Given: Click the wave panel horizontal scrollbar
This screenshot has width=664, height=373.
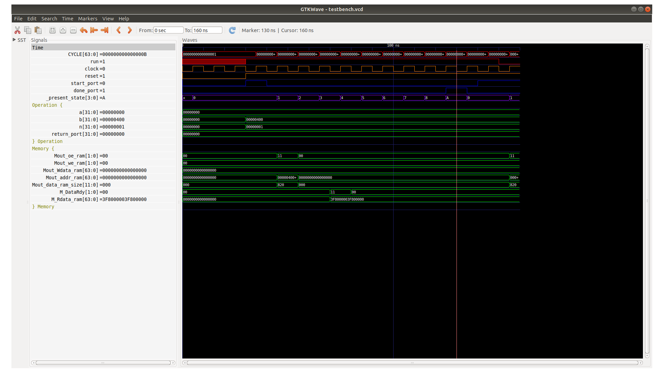Looking at the screenshot, I should (412, 363).
